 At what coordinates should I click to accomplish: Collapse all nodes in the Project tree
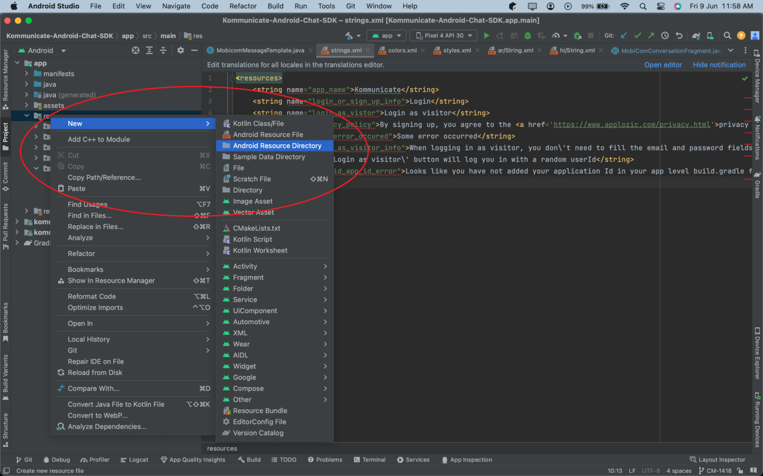[162, 50]
